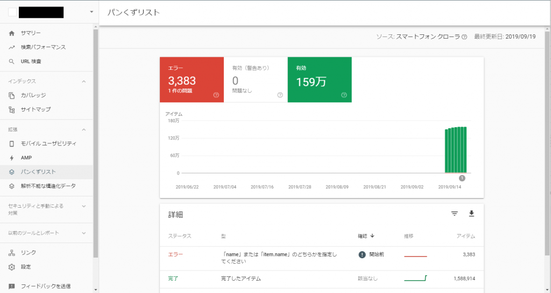551x293 pixels.
Task: Click the サマリー home icon
Action: pos(12,33)
